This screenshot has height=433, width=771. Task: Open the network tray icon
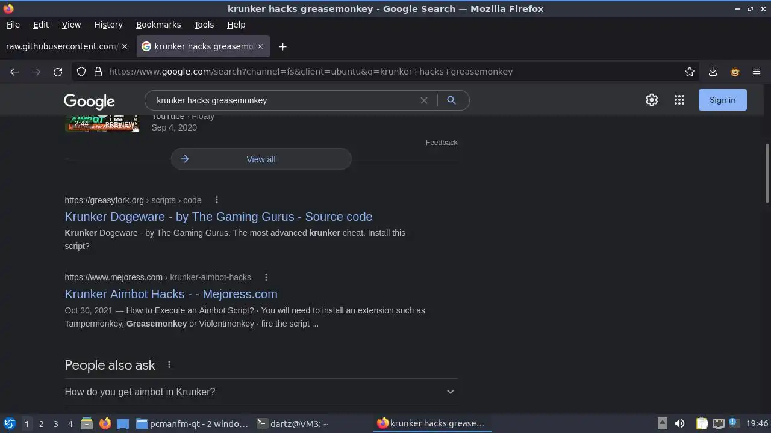tap(718, 423)
